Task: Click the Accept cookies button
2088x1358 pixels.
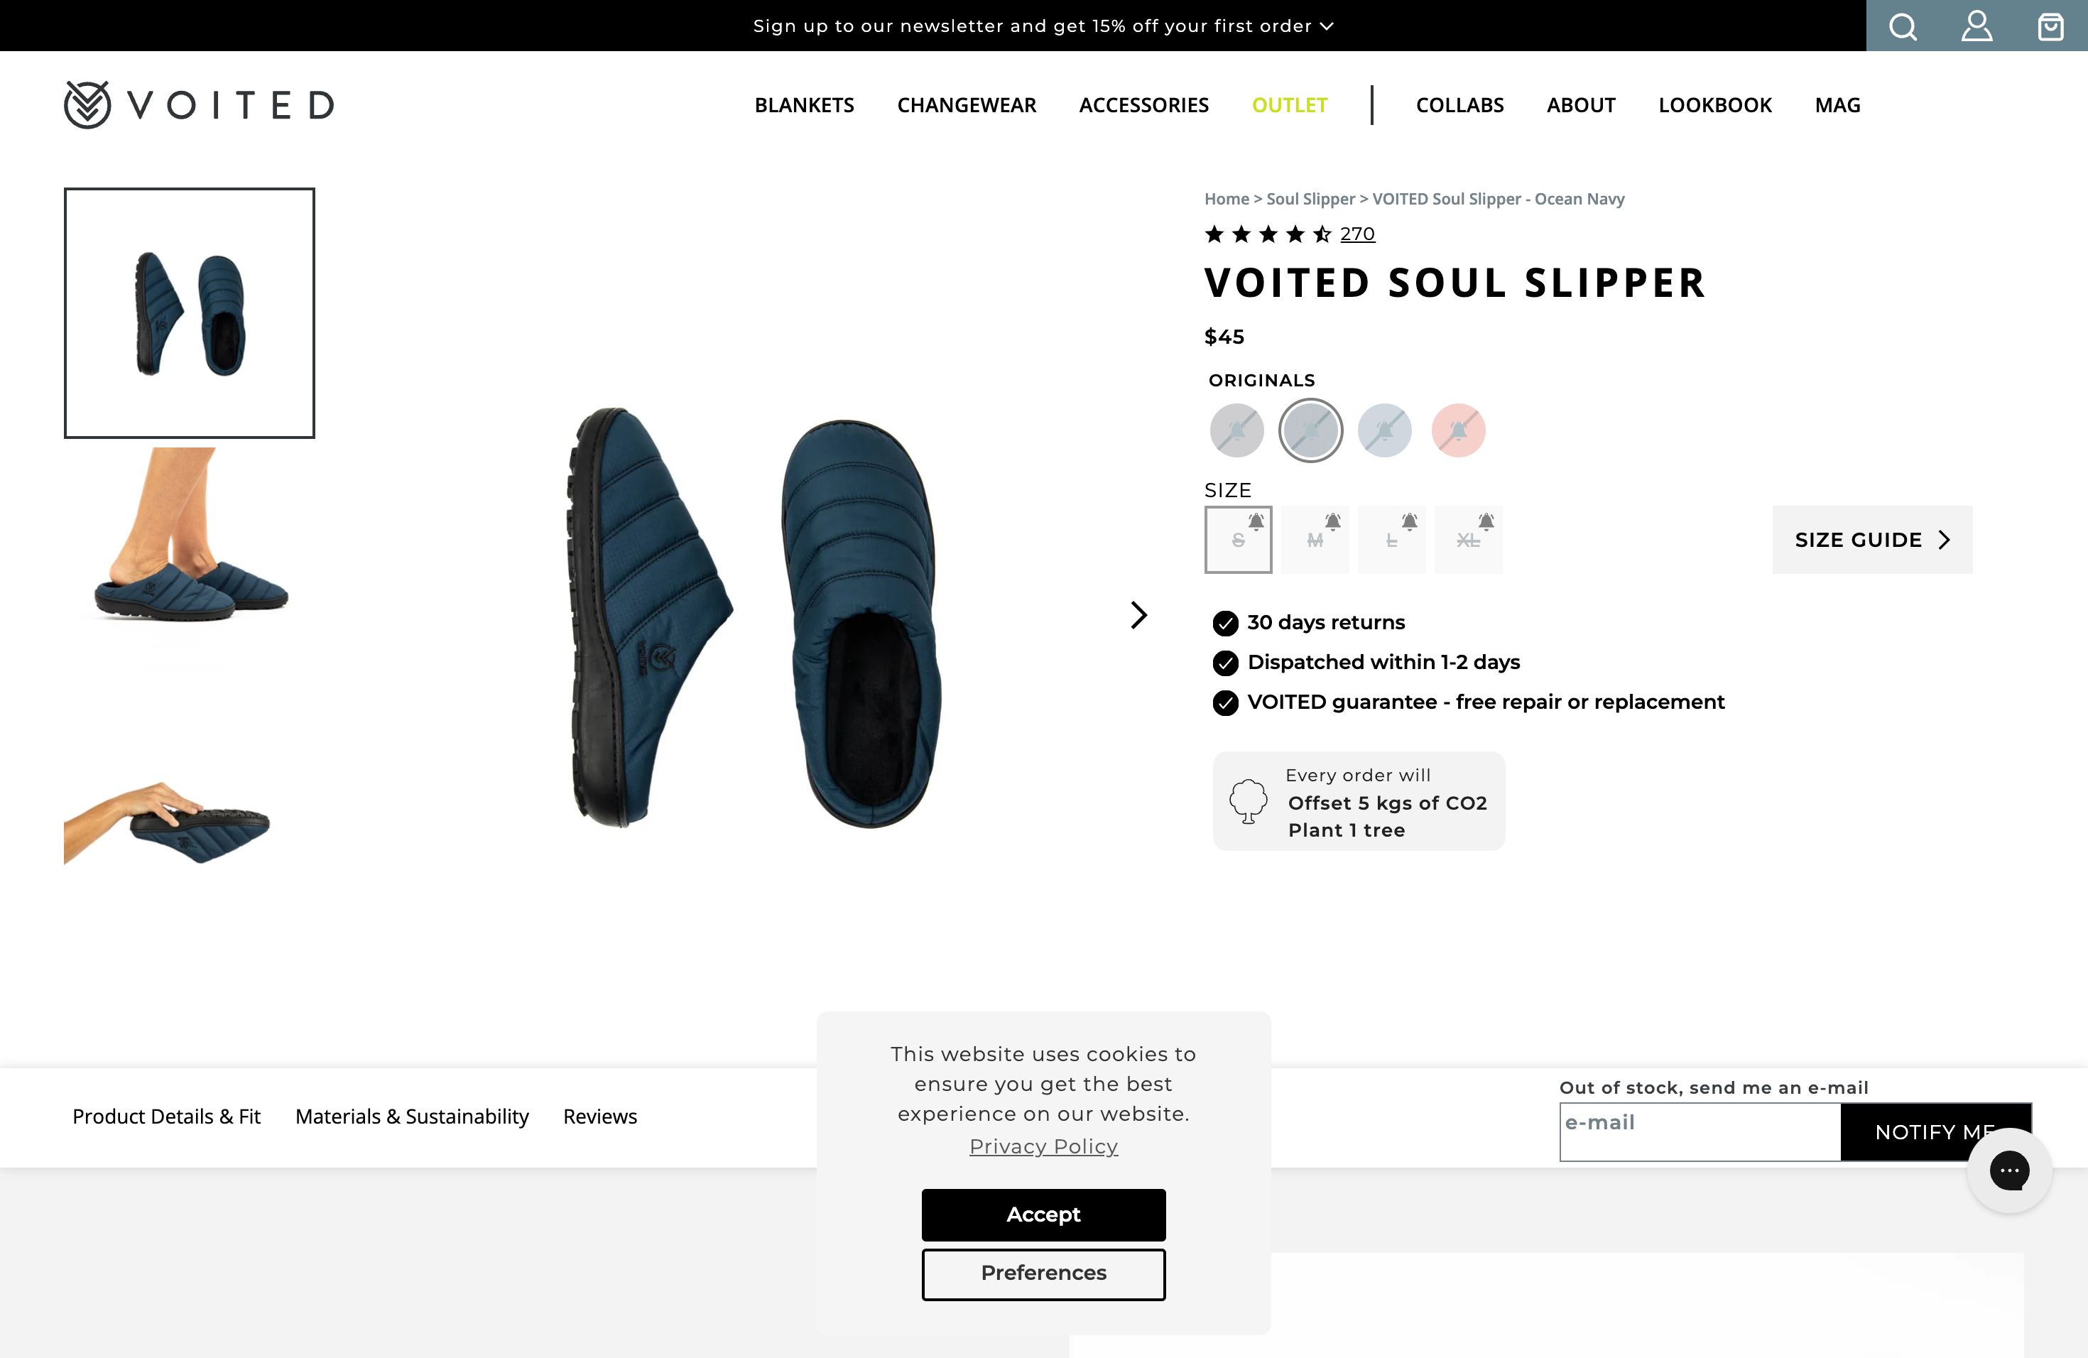Action: [1043, 1215]
